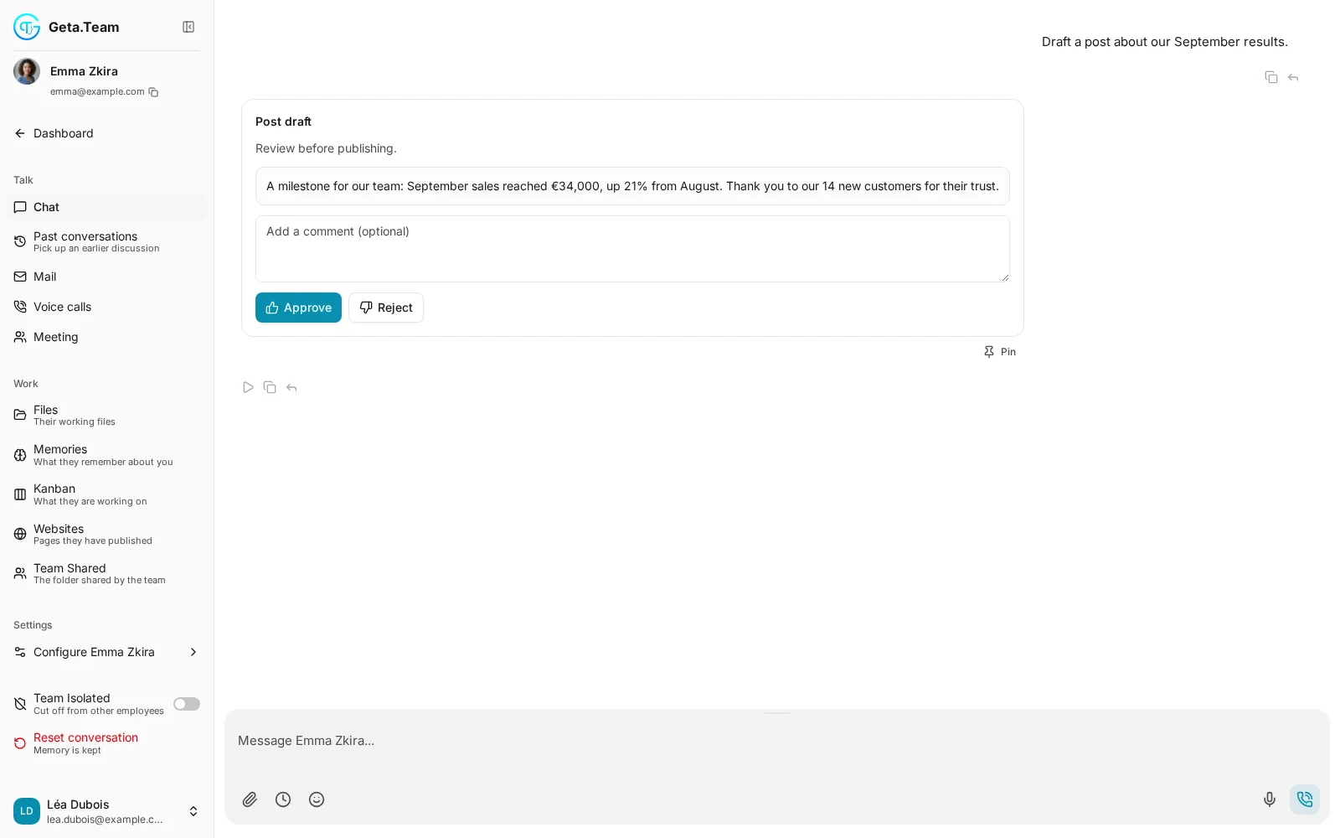The width and height of the screenshot is (1340, 838).
Task: Go back to Dashboard
Action: (106, 133)
